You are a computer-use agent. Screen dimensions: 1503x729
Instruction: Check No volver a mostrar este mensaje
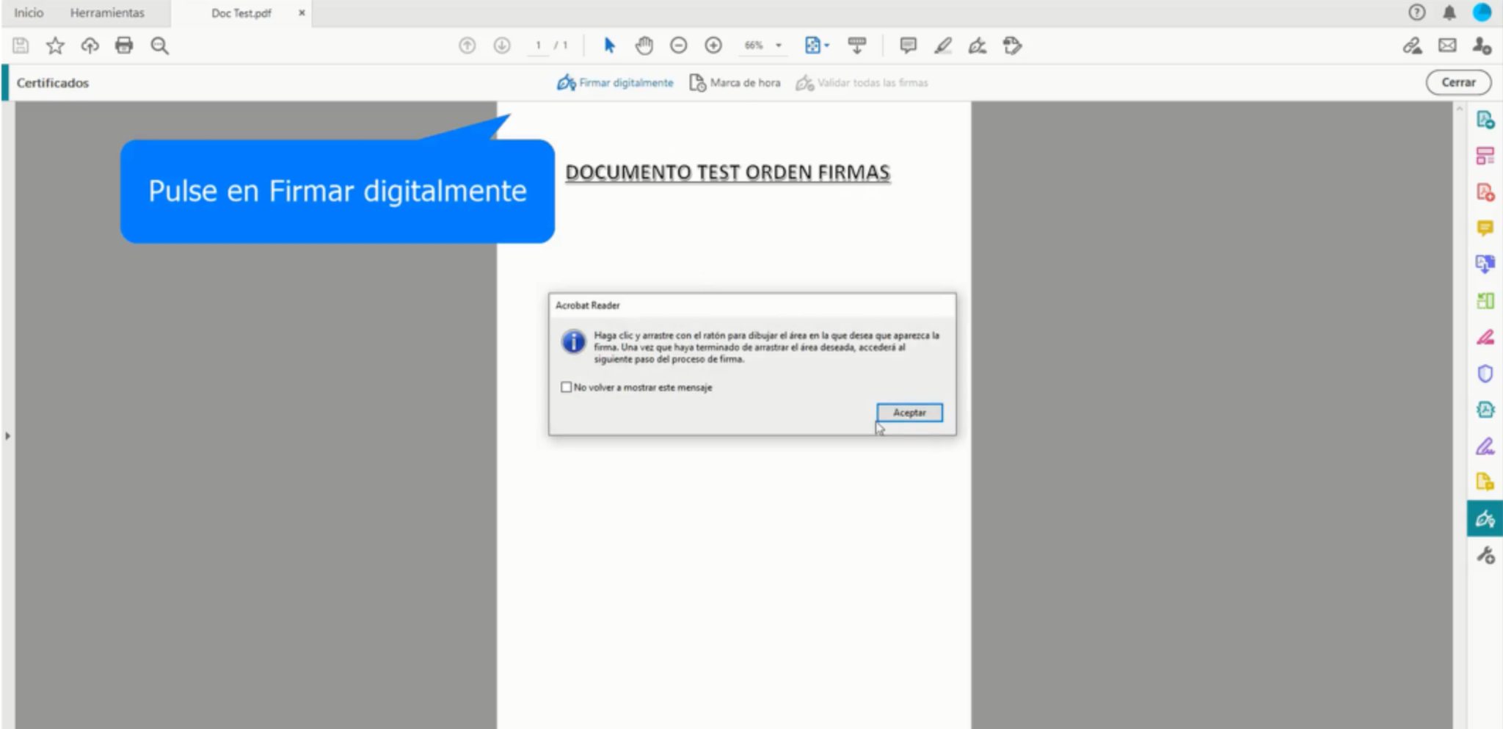coord(566,387)
